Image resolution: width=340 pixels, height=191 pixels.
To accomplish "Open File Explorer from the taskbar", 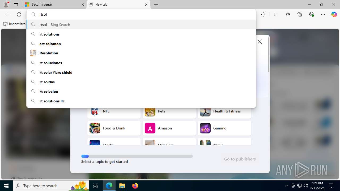I will pos(122,186).
